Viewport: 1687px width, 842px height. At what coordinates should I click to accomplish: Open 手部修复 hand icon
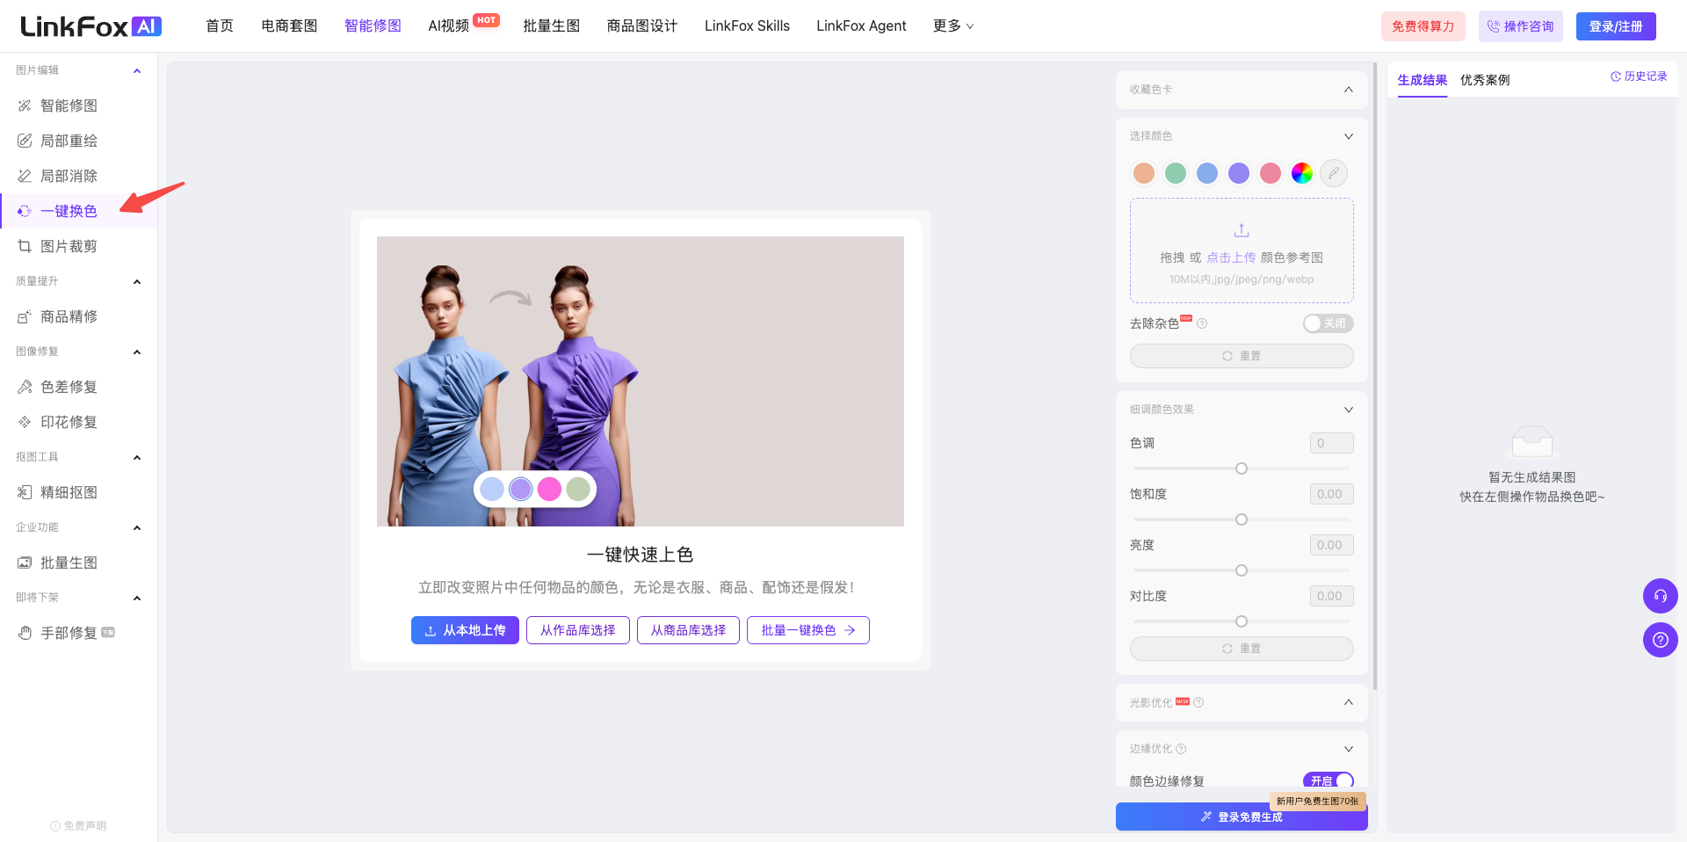click(25, 633)
